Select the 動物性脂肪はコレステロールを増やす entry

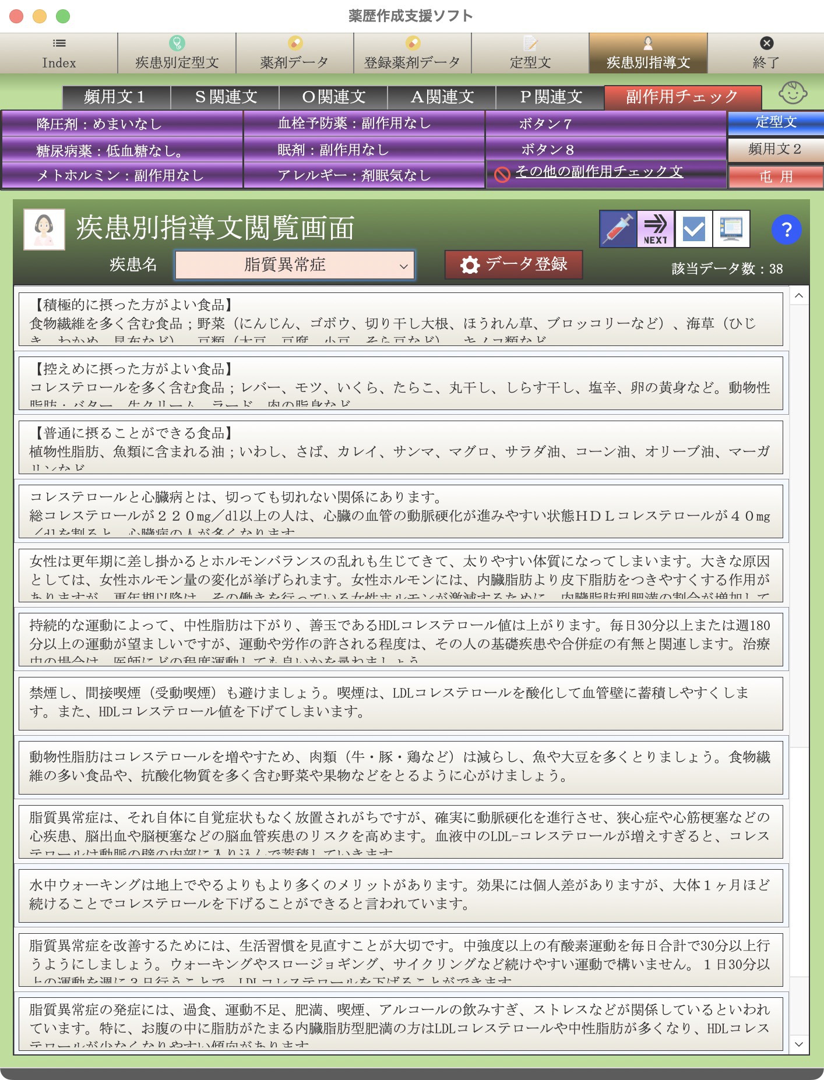pyautogui.click(x=401, y=767)
